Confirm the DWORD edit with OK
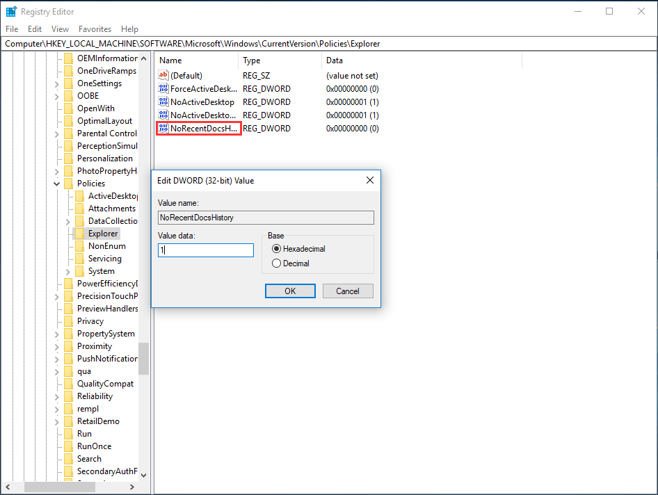 point(290,291)
